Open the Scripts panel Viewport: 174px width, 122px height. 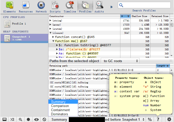click(55, 7)
